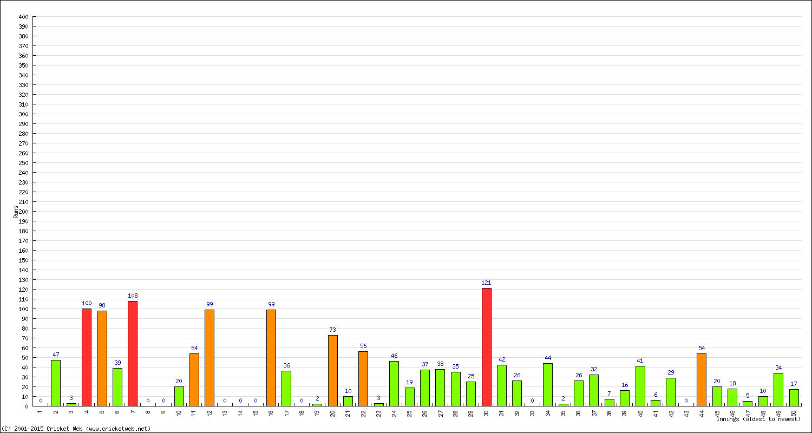
Task: Click the green 35-run bar at innings 28
Action: (456, 389)
